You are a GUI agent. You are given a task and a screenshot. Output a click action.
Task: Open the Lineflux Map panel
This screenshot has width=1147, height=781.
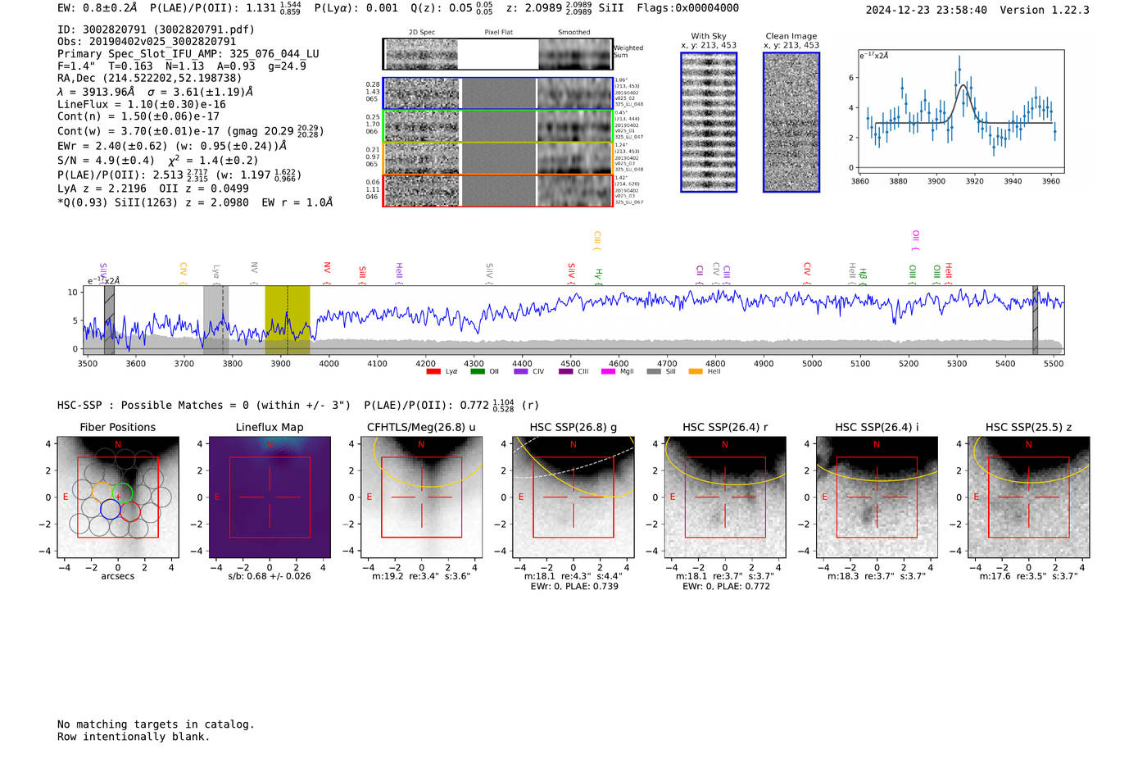point(270,497)
